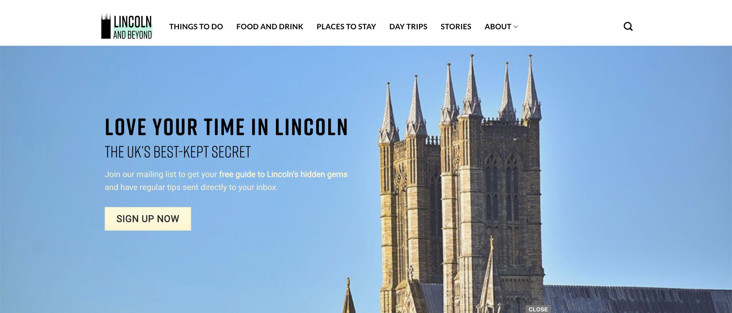Open the About menu item
Image resolution: width=732 pixels, height=313 pixels.
pyautogui.click(x=498, y=27)
